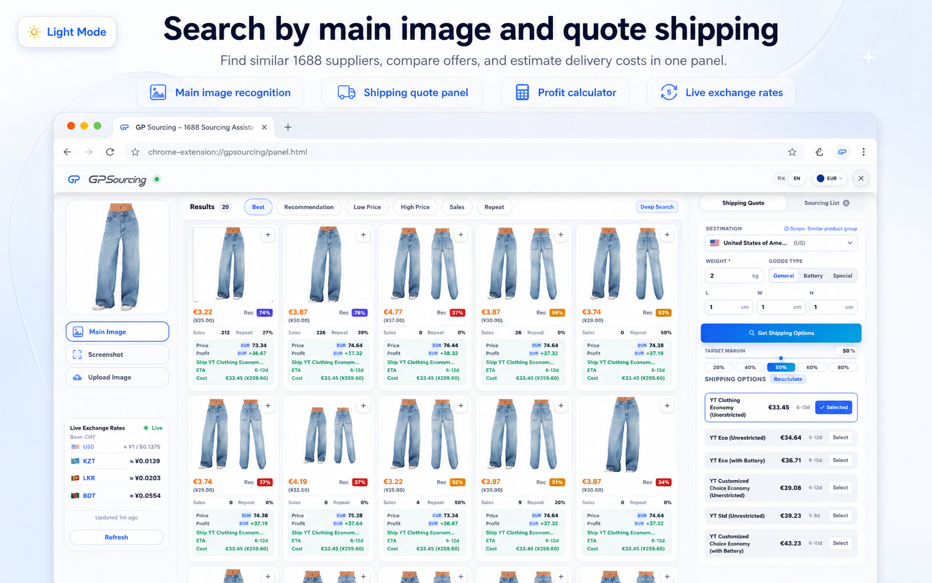932x583 pixels.
Task: Set target margin to 80%
Action: click(x=843, y=367)
